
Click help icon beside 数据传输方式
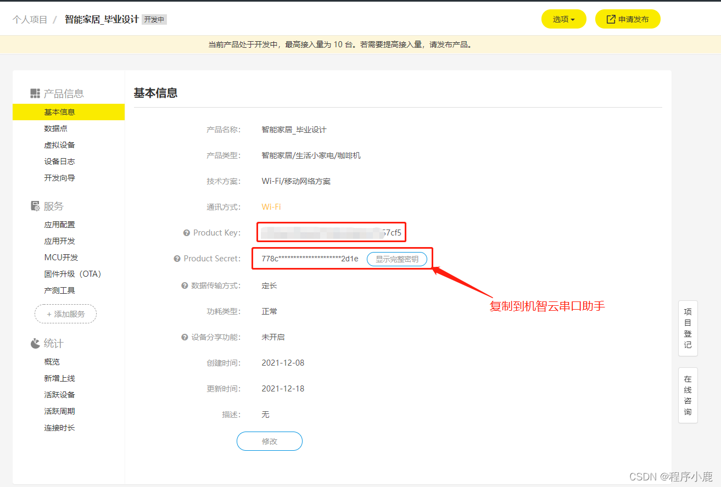click(x=185, y=286)
